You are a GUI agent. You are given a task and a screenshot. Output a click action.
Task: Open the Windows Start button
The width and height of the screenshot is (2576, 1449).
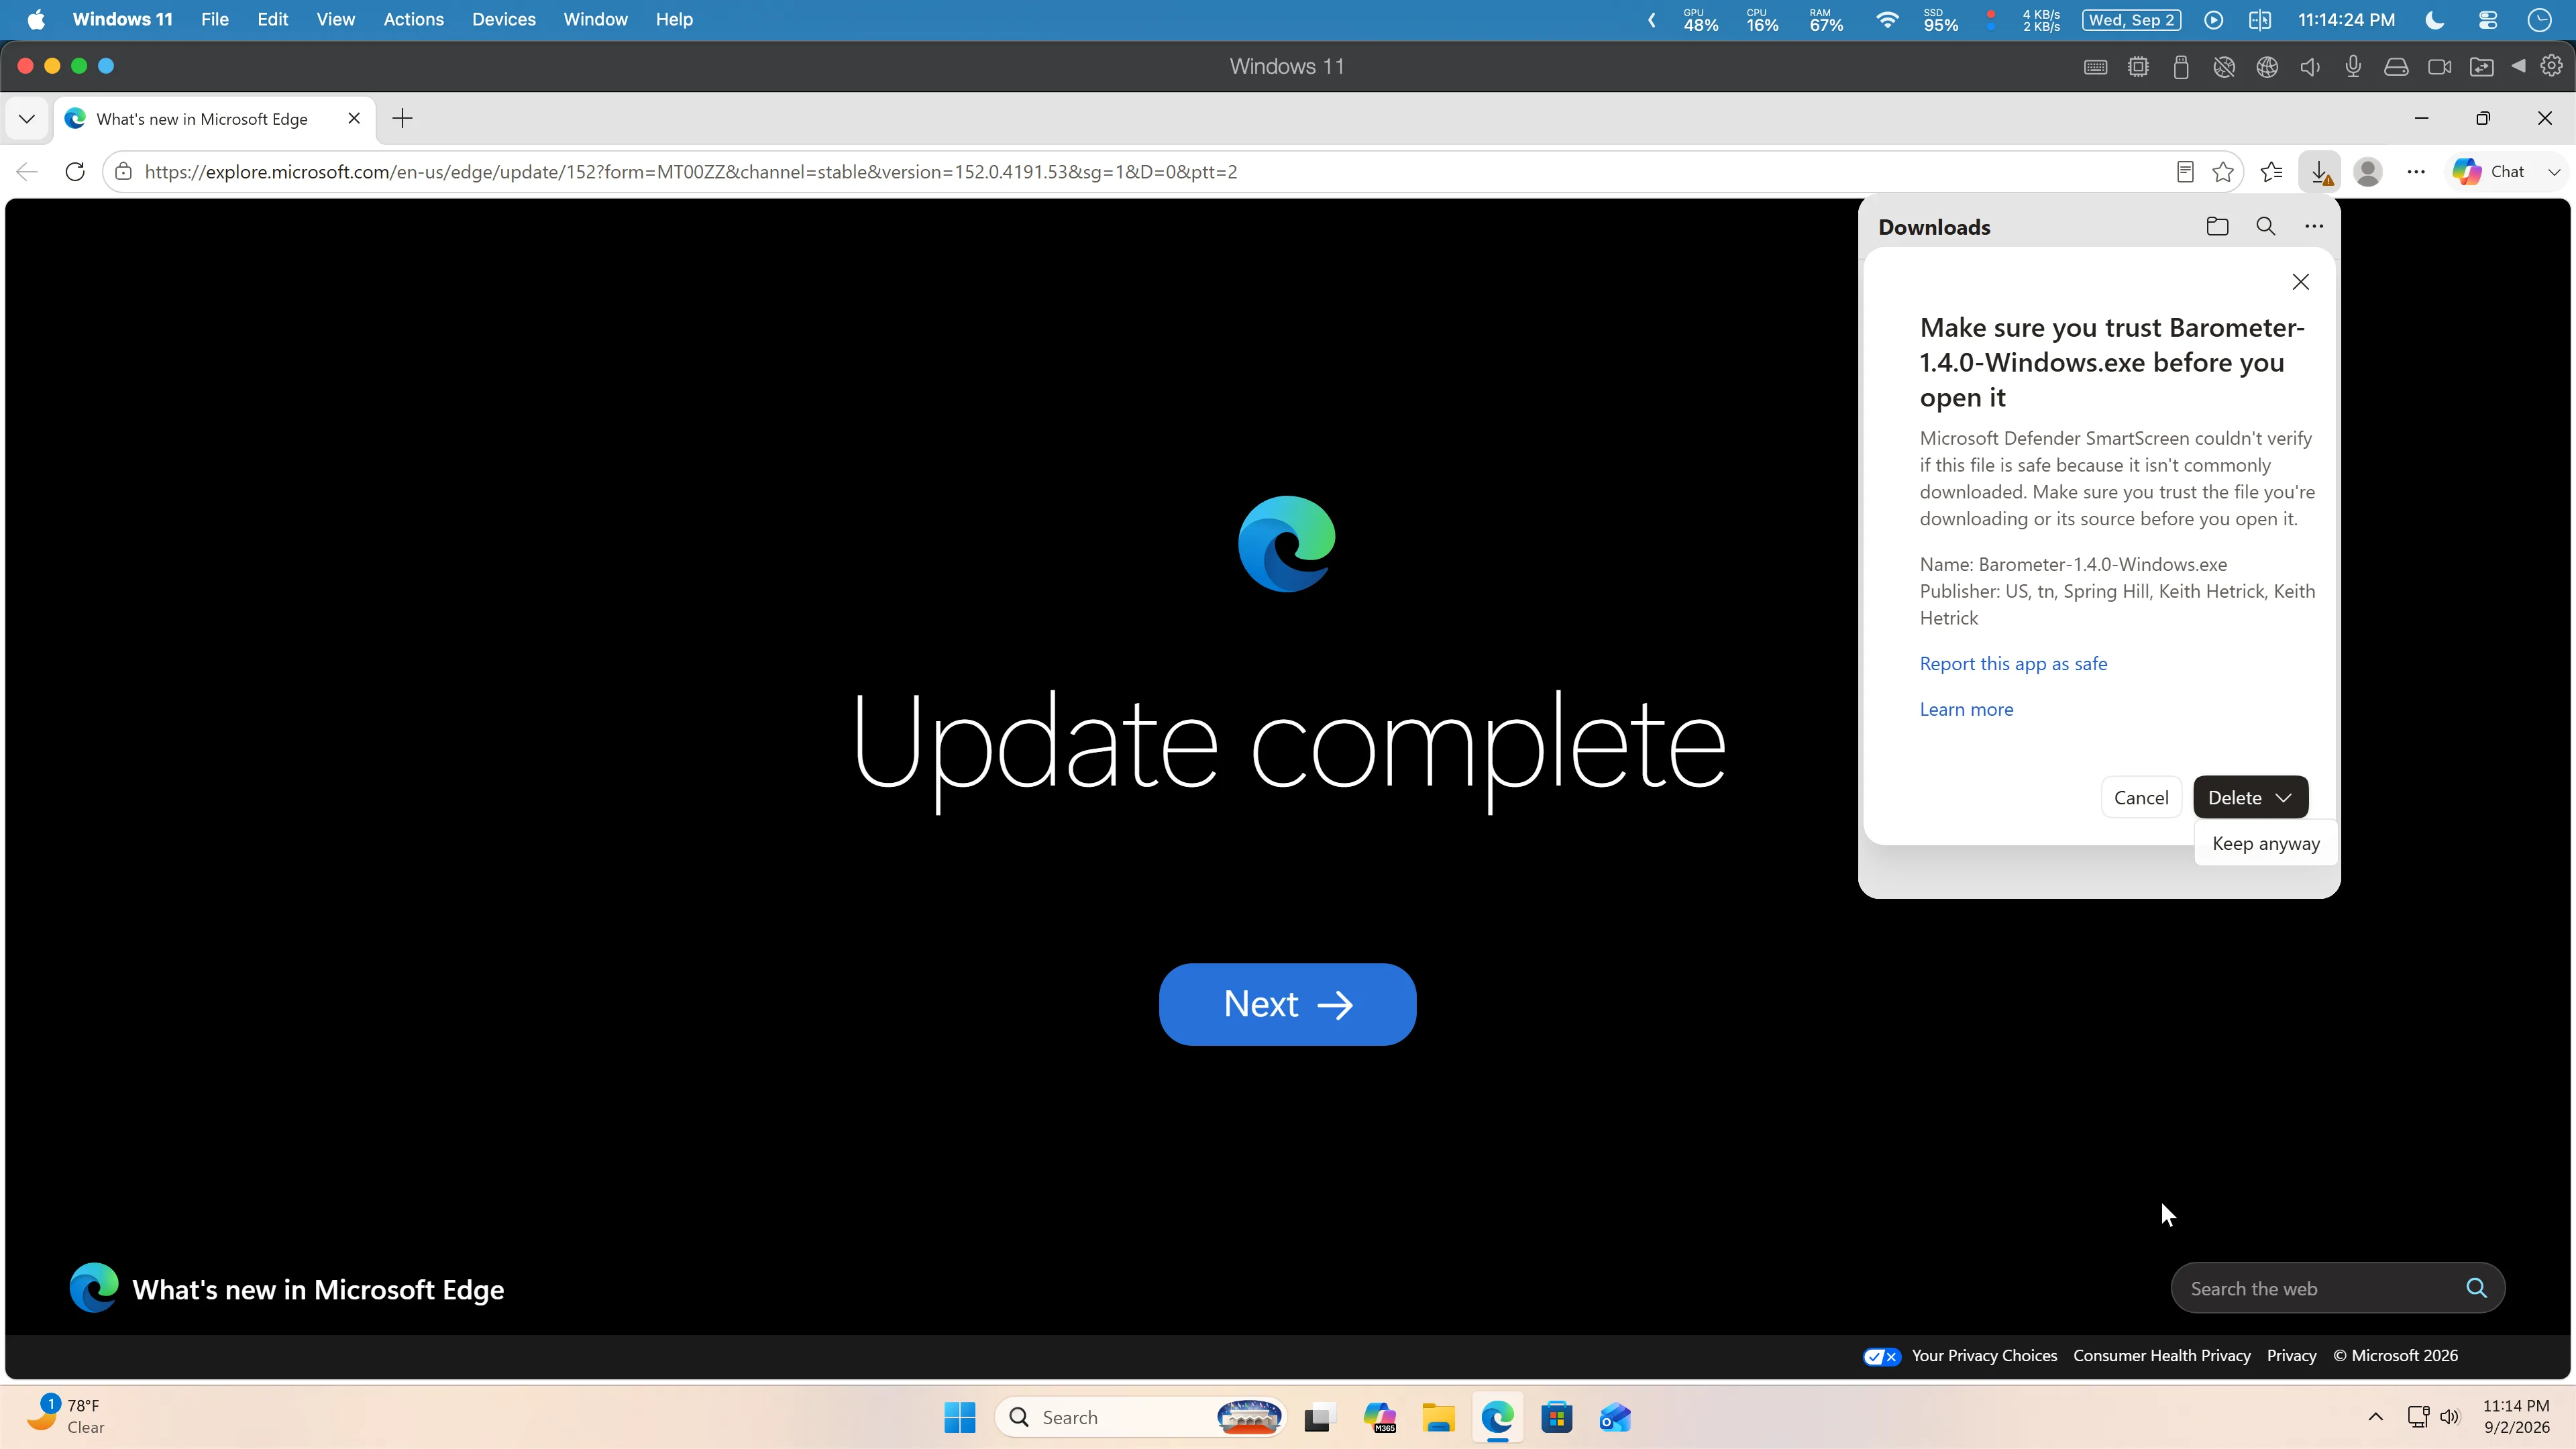[x=959, y=1418]
